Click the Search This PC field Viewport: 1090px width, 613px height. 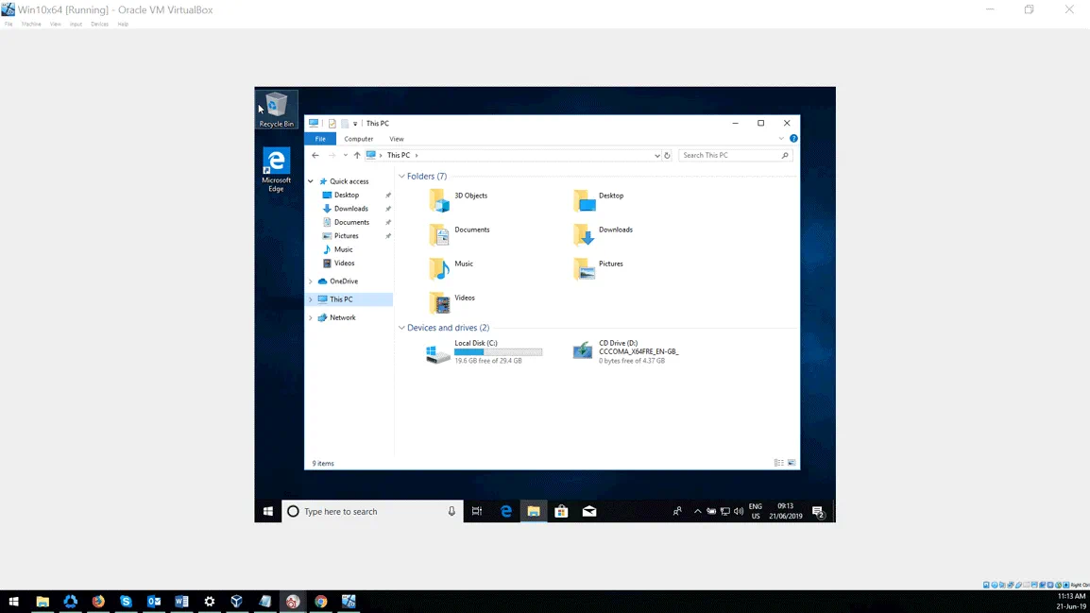coord(729,155)
